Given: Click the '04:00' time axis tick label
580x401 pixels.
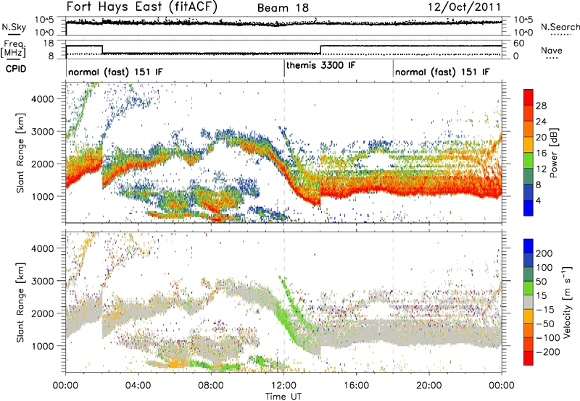Looking at the screenshot, I should (138, 386).
